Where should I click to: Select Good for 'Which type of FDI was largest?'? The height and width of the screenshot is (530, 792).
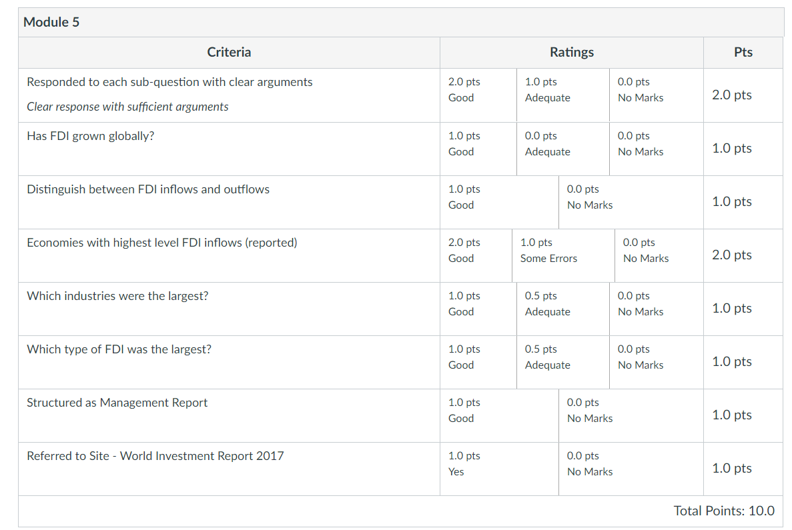click(x=478, y=363)
